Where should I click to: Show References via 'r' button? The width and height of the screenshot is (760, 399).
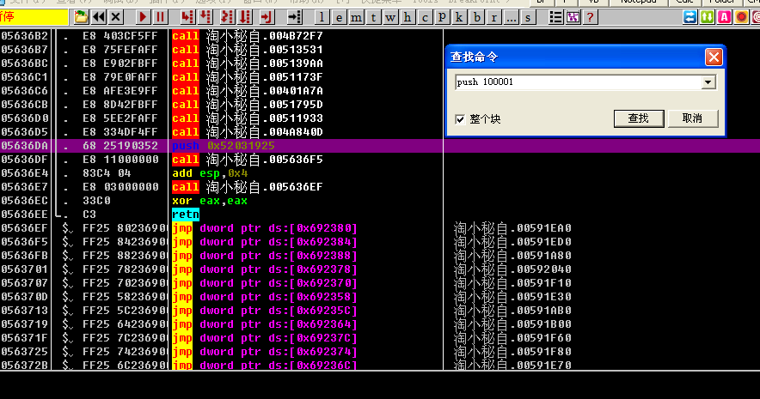pos(493,17)
